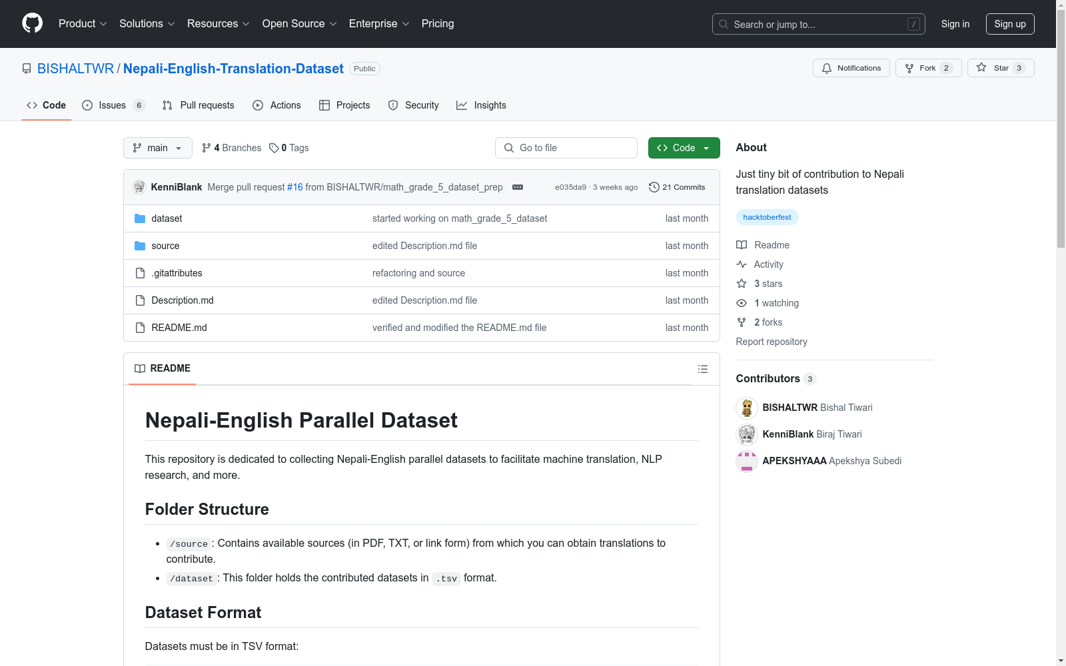1066x666 pixels.
Task: View the 21 Commits history
Action: 677,187
